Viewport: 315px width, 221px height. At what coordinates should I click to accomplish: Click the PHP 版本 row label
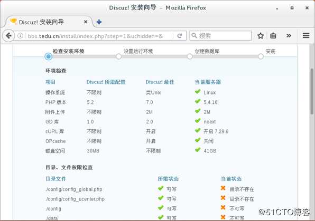[55, 102]
